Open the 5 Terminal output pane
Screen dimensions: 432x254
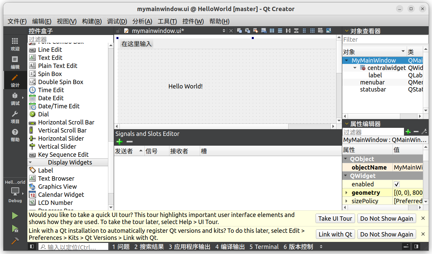click(x=264, y=247)
